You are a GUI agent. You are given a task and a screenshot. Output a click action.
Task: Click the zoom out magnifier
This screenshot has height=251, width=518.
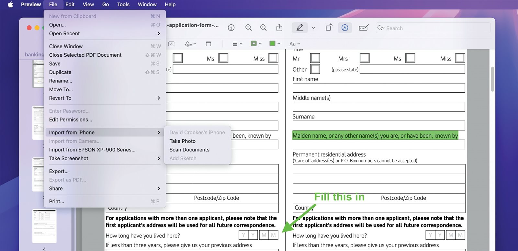point(248,28)
